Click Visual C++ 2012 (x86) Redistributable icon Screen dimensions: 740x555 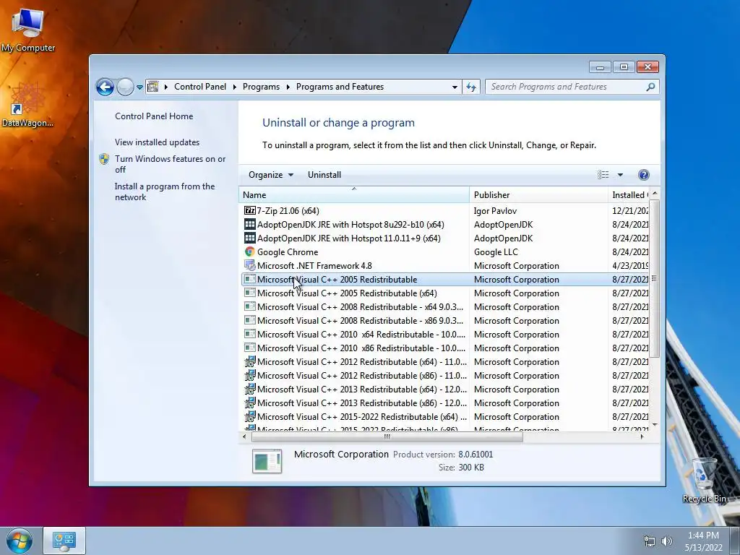249,375
